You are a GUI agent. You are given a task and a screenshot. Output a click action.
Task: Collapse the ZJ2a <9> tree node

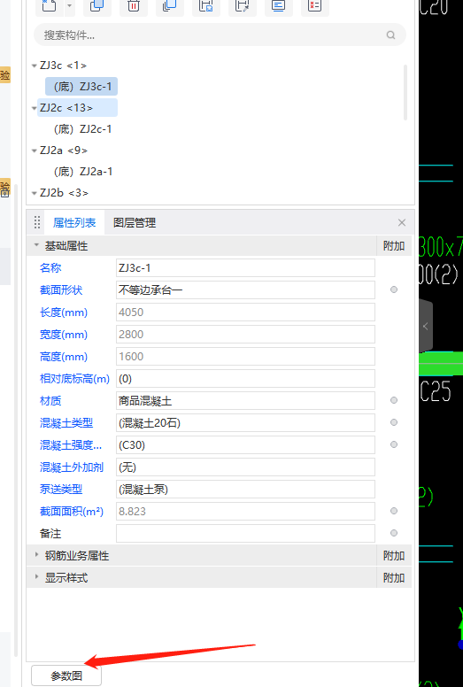click(35, 151)
